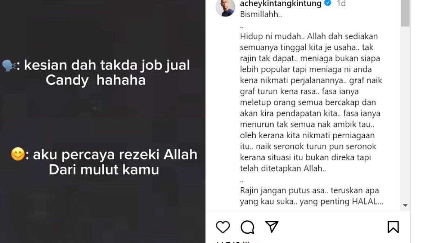Image resolution: width=432 pixels, height=243 pixels.
Task: Save the post with the bookmark icon
Action: point(393,227)
